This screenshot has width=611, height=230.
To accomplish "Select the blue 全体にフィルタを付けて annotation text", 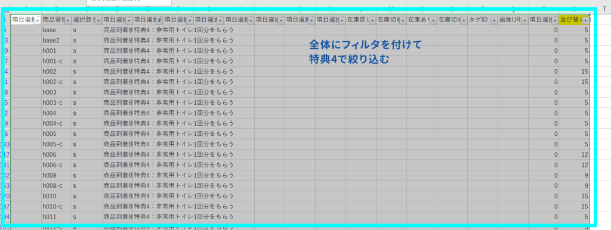I will pos(366,45).
